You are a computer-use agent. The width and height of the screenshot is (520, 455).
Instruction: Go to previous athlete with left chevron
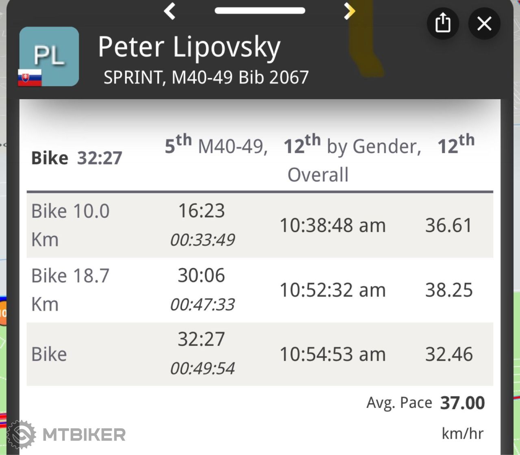point(170,11)
